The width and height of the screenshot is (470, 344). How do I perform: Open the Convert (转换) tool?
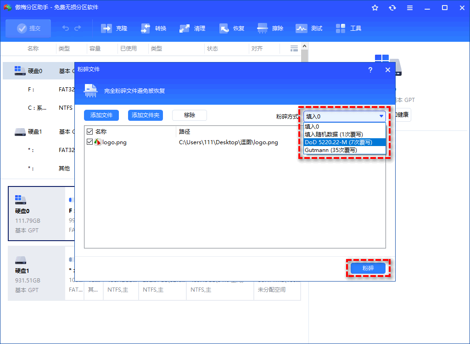pos(146,28)
